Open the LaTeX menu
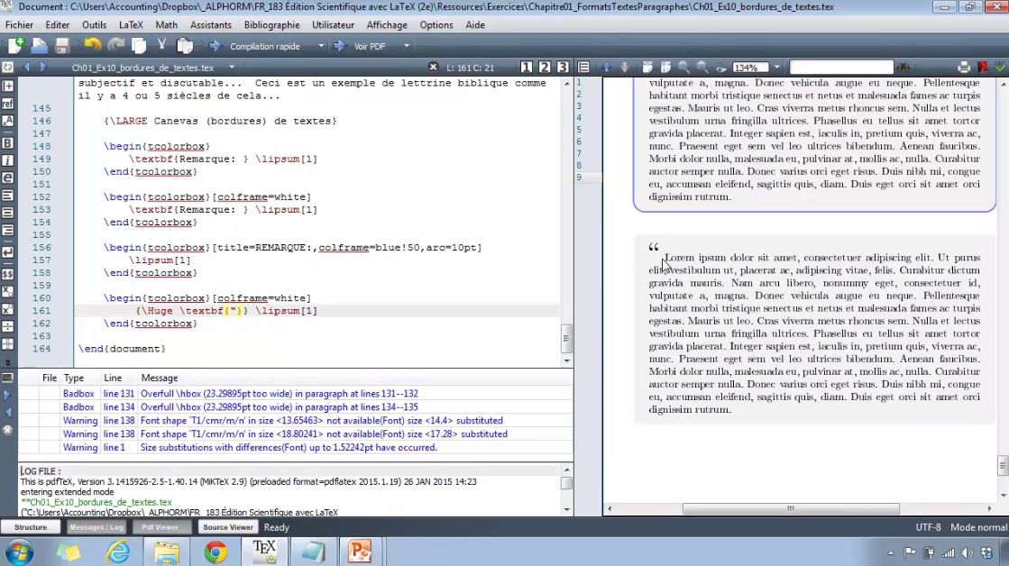The width and height of the screenshot is (1009, 566). click(x=130, y=24)
